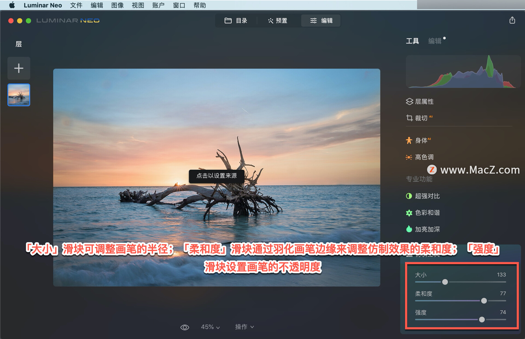Open the 视图 menu
Viewport: 525px width, 339px height.
pyautogui.click(x=138, y=5)
